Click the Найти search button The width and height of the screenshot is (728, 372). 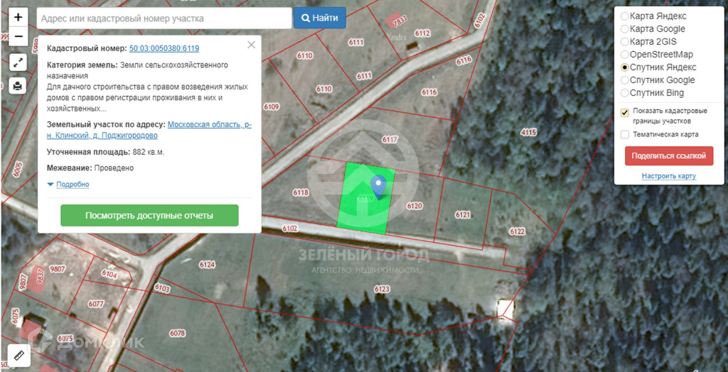pyautogui.click(x=319, y=18)
